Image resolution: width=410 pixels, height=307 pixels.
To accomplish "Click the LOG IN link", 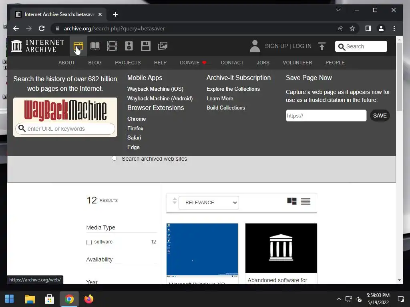I will coord(302,46).
